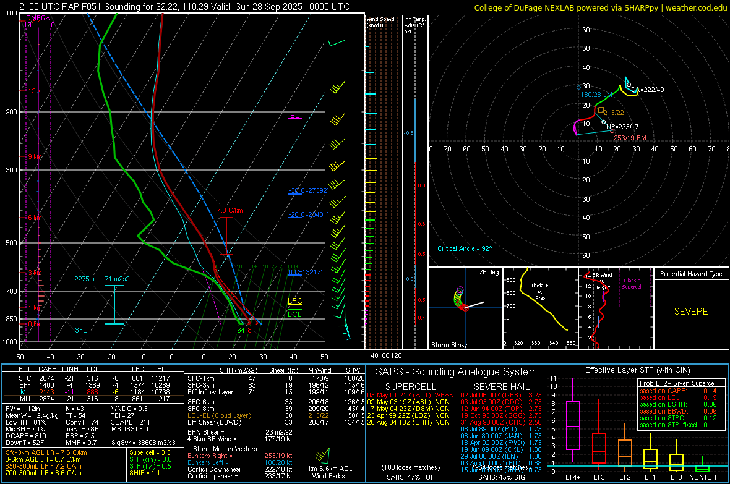This screenshot has width=730, height=484.
Task: Click the Supercell = 3.5 value
Action: 150,452
